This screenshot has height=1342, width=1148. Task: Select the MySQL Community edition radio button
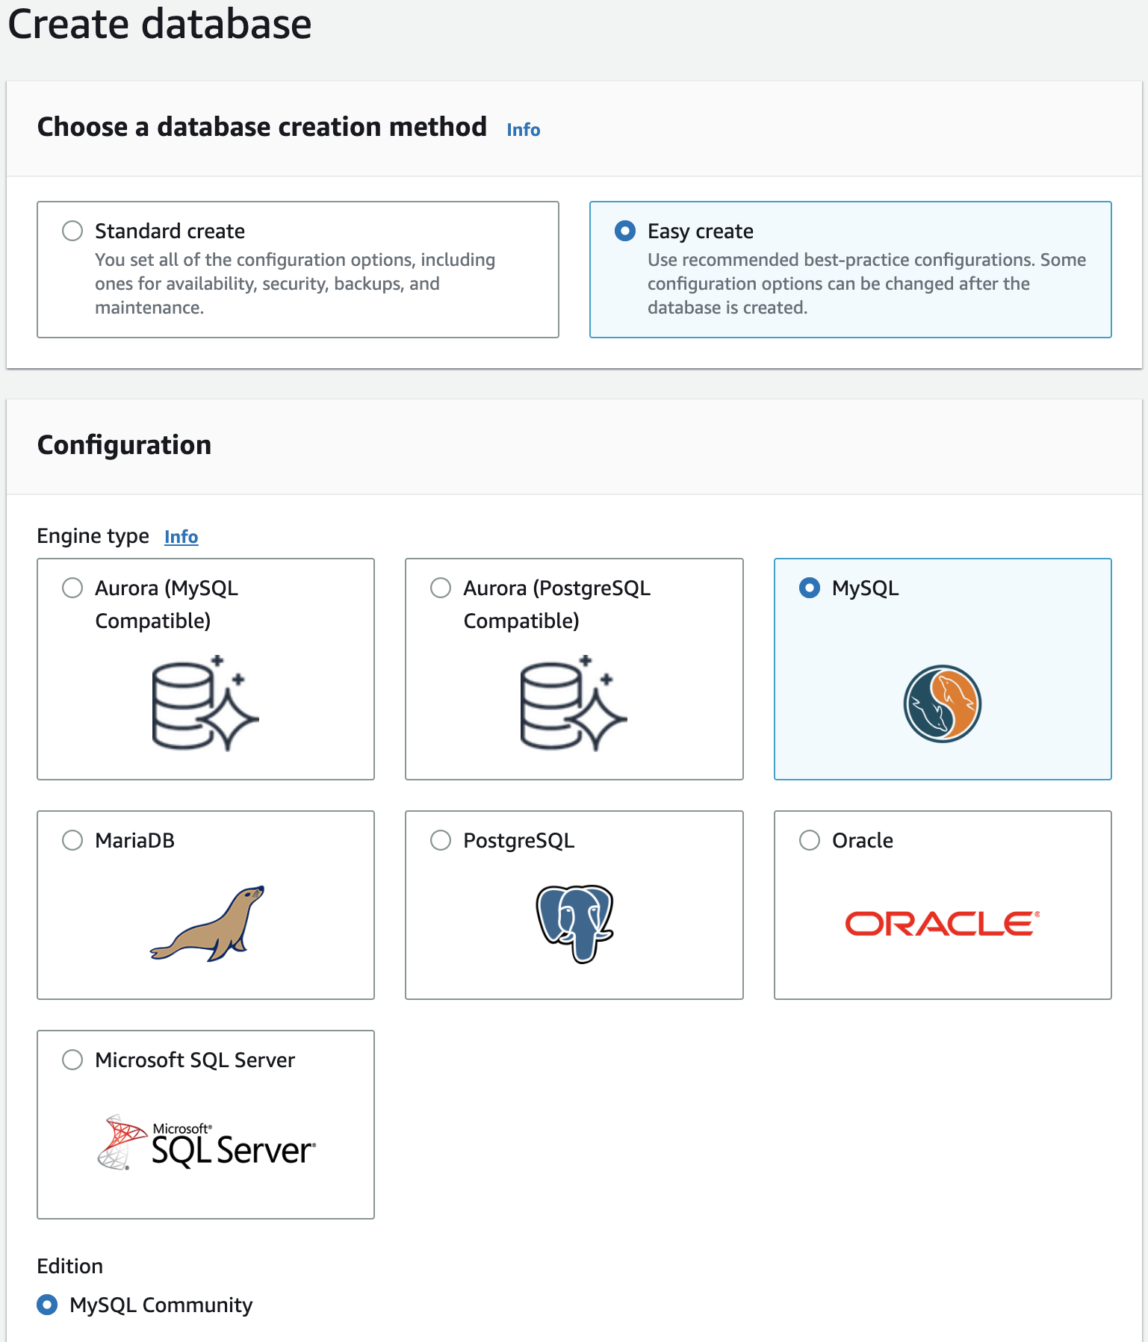[47, 1305]
